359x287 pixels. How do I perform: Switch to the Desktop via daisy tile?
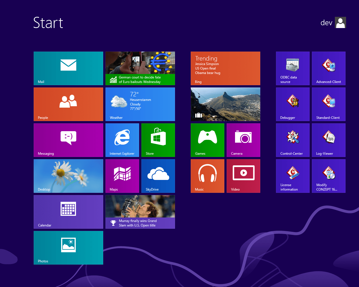tap(68, 176)
